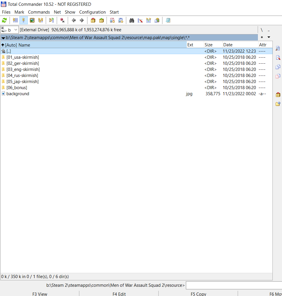
Task: Sort by the Date column header
Action: click(240, 45)
